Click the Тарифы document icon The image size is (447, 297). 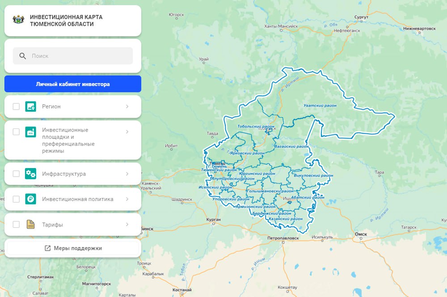click(30, 225)
